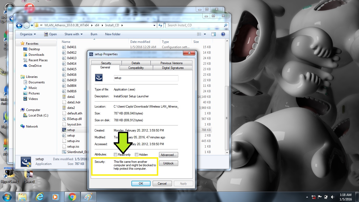Click the Advanced... attributes button
The width and height of the screenshot is (359, 202).
pyautogui.click(x=168, y=155)
